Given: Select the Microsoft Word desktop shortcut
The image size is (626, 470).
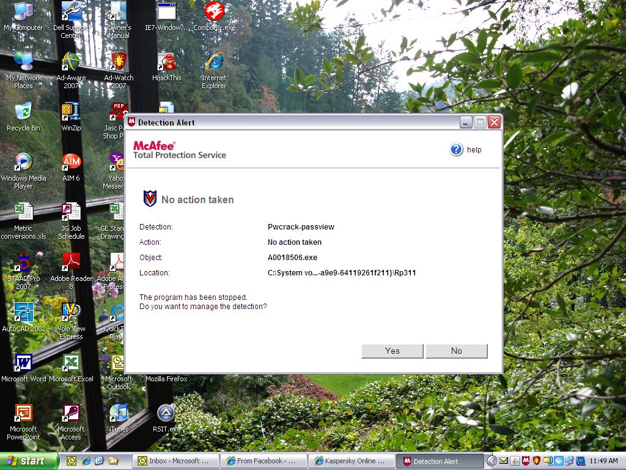Looking at the screenshot, I should [x=24, y=368].
